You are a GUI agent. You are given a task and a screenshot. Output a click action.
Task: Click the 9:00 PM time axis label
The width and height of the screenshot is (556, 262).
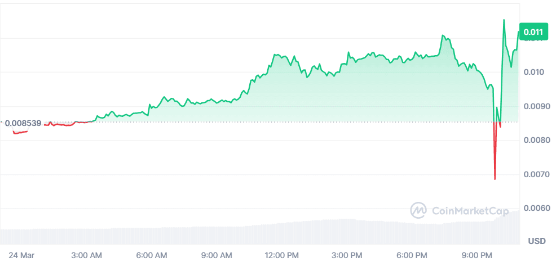[x=476, y=256]
